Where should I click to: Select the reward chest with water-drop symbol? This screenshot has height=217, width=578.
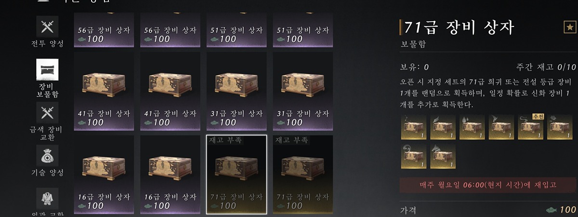[472, 127]
